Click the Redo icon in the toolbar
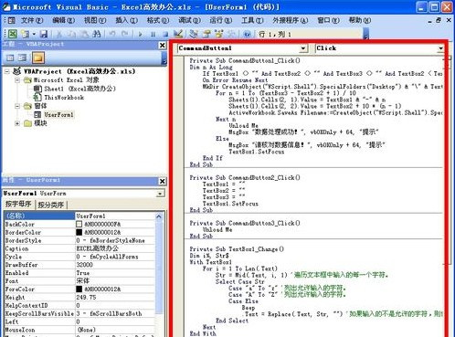This screenshot has width=455, height=337. click(x=124, y=34)
